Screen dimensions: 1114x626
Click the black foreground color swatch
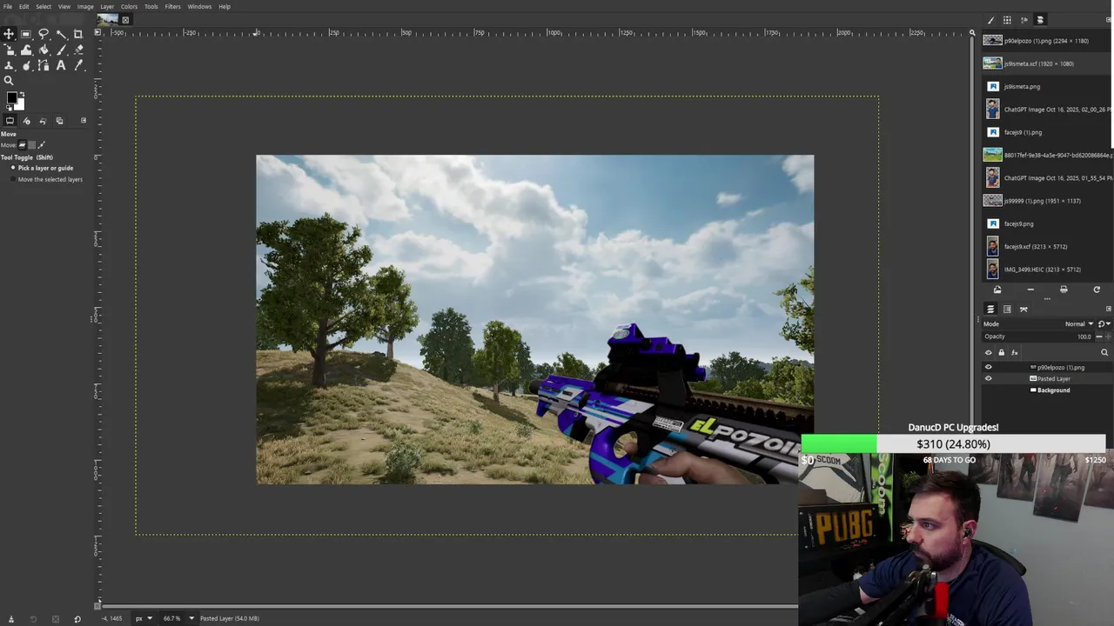pos(11,97)
